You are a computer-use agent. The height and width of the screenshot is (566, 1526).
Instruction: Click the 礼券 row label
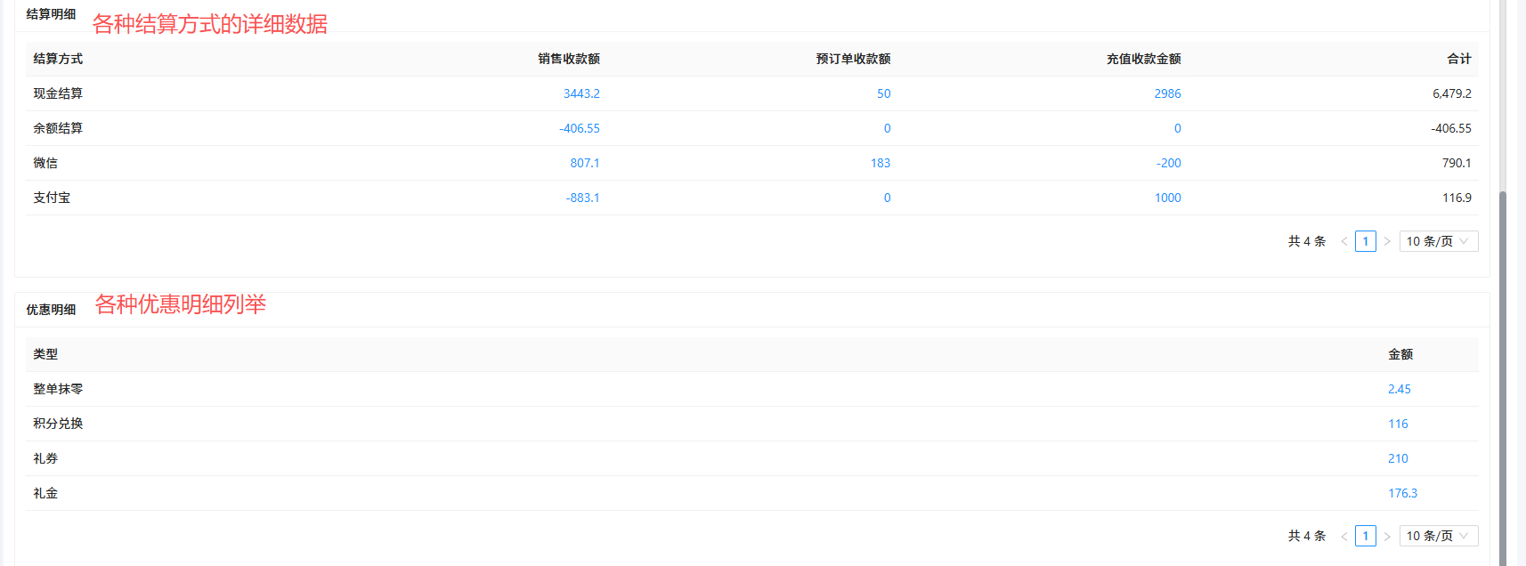45,458
